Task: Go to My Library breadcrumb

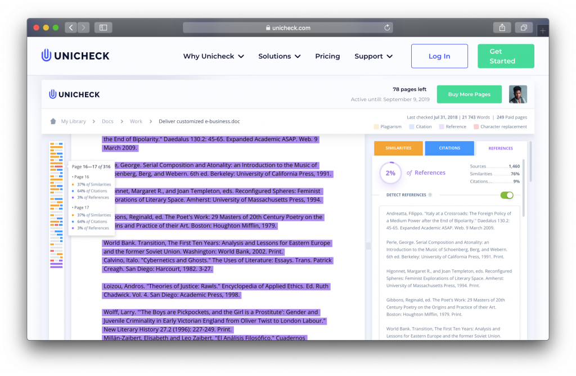Action: point(74,121)
